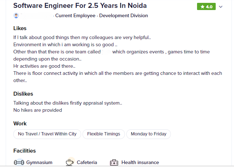Click the Gymnasium dumbbell icon
Viewport: 234px width, 168px height.
coord(19,162)
